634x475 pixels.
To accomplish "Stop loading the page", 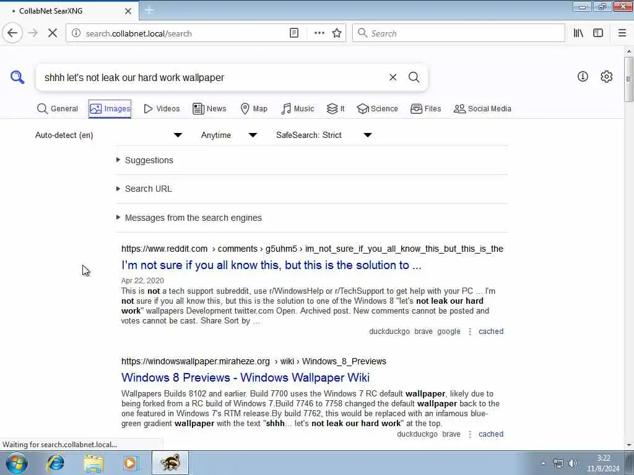I will pyautogui.click(x=53, y=33).
